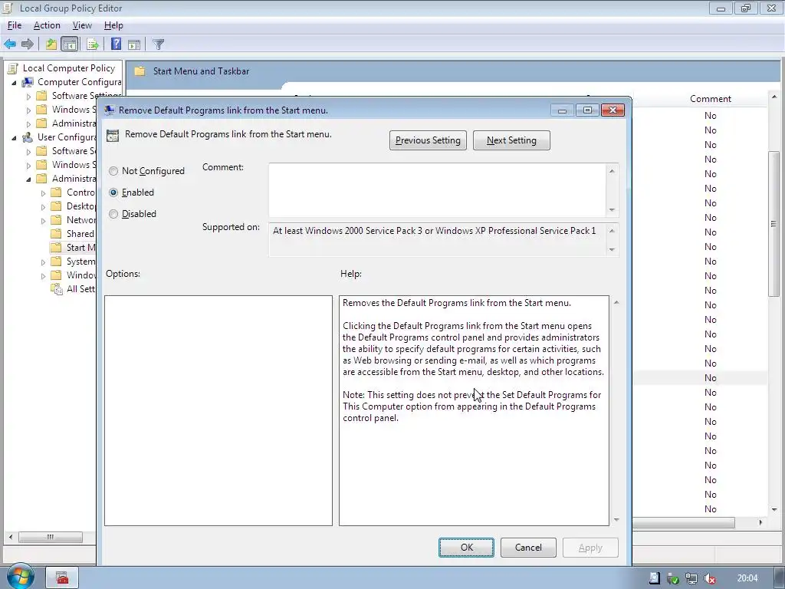Image resolution: width=785 pixels, height=589 pixels.
Task: Click the taskbar clock showing 20:04
Action: (x=747, y=578)
